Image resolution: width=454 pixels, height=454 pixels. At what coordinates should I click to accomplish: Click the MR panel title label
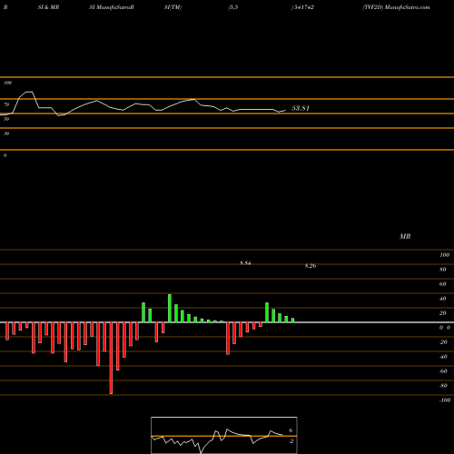[405, 236]
